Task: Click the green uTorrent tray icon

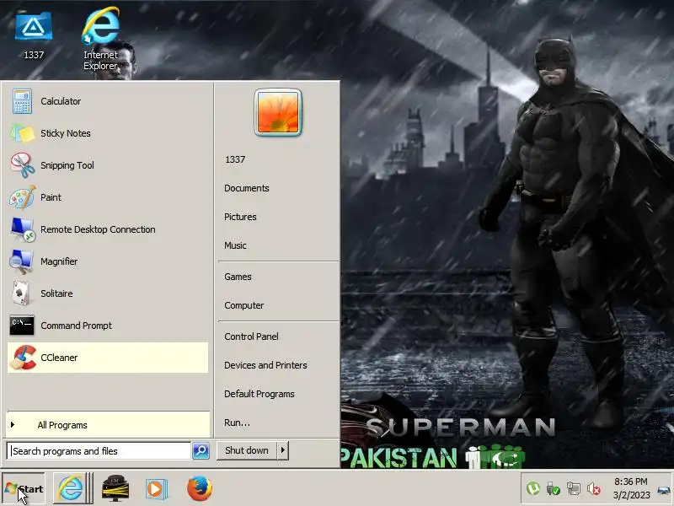Action: click(x=533, y=489)
